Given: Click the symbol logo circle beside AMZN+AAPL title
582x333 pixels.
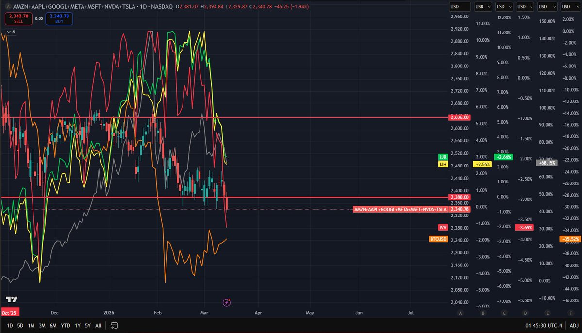Looking at the screenshot, I should [8, 7].
